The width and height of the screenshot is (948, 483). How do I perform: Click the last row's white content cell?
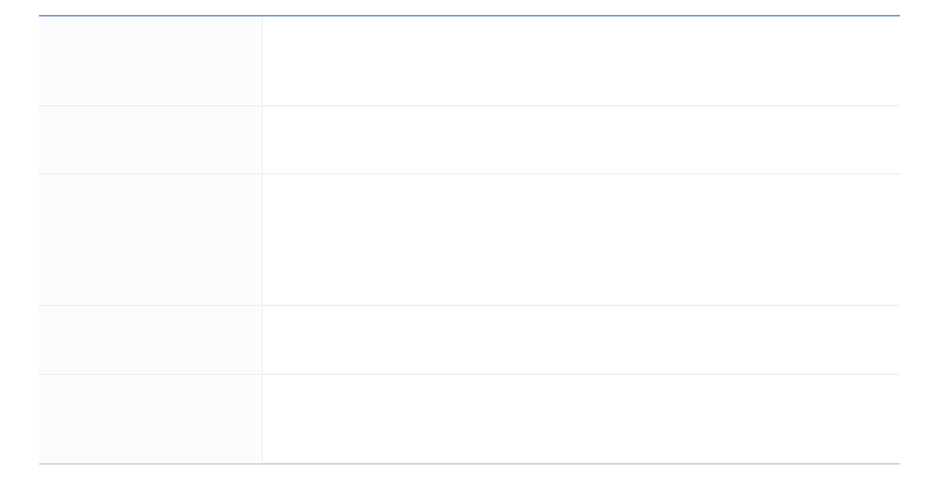point(581,419)
